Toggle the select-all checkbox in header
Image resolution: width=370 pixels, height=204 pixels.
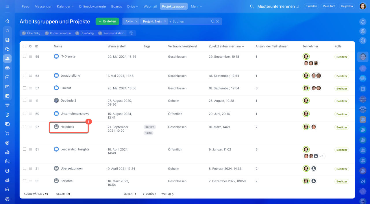click(25, 46)
